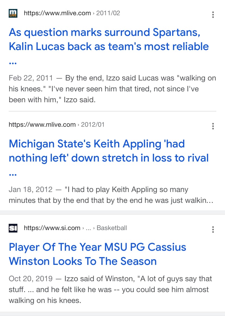Tap the 2011/02 breadcrumb path
225x316 pixels.
(x=108, y=13)
